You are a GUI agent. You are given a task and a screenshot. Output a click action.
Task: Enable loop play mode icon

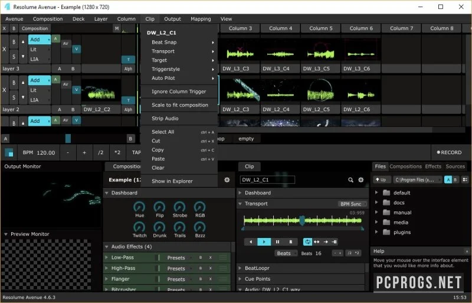307,242
